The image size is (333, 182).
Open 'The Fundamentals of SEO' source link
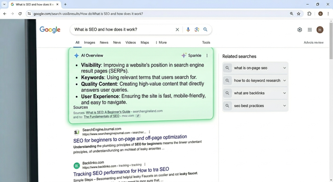click(x=101, y=116)
